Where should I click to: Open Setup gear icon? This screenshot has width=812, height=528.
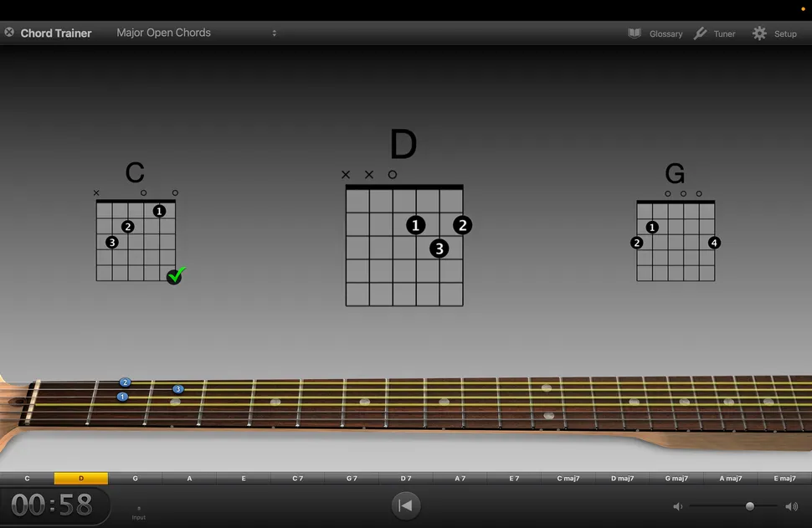tap(759, 33)
